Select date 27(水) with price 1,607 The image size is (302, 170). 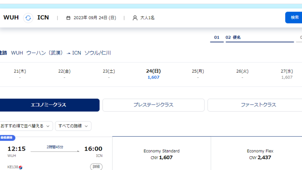[287, 74]
